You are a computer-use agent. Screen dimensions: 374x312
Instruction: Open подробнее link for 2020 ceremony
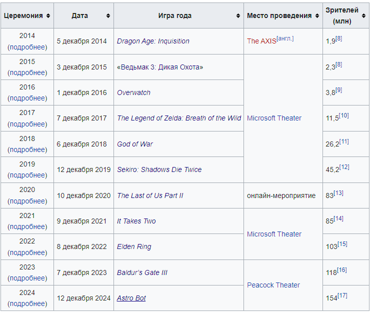pyautogui.click(x=27, y=201)
